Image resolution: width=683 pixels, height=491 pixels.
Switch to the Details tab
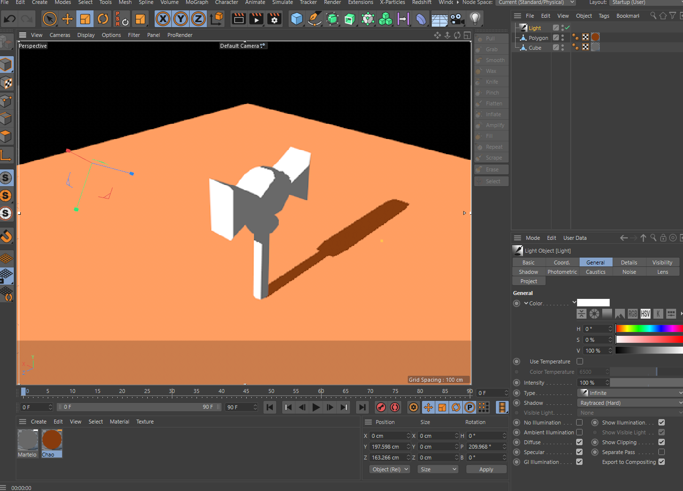pos(629,262)
